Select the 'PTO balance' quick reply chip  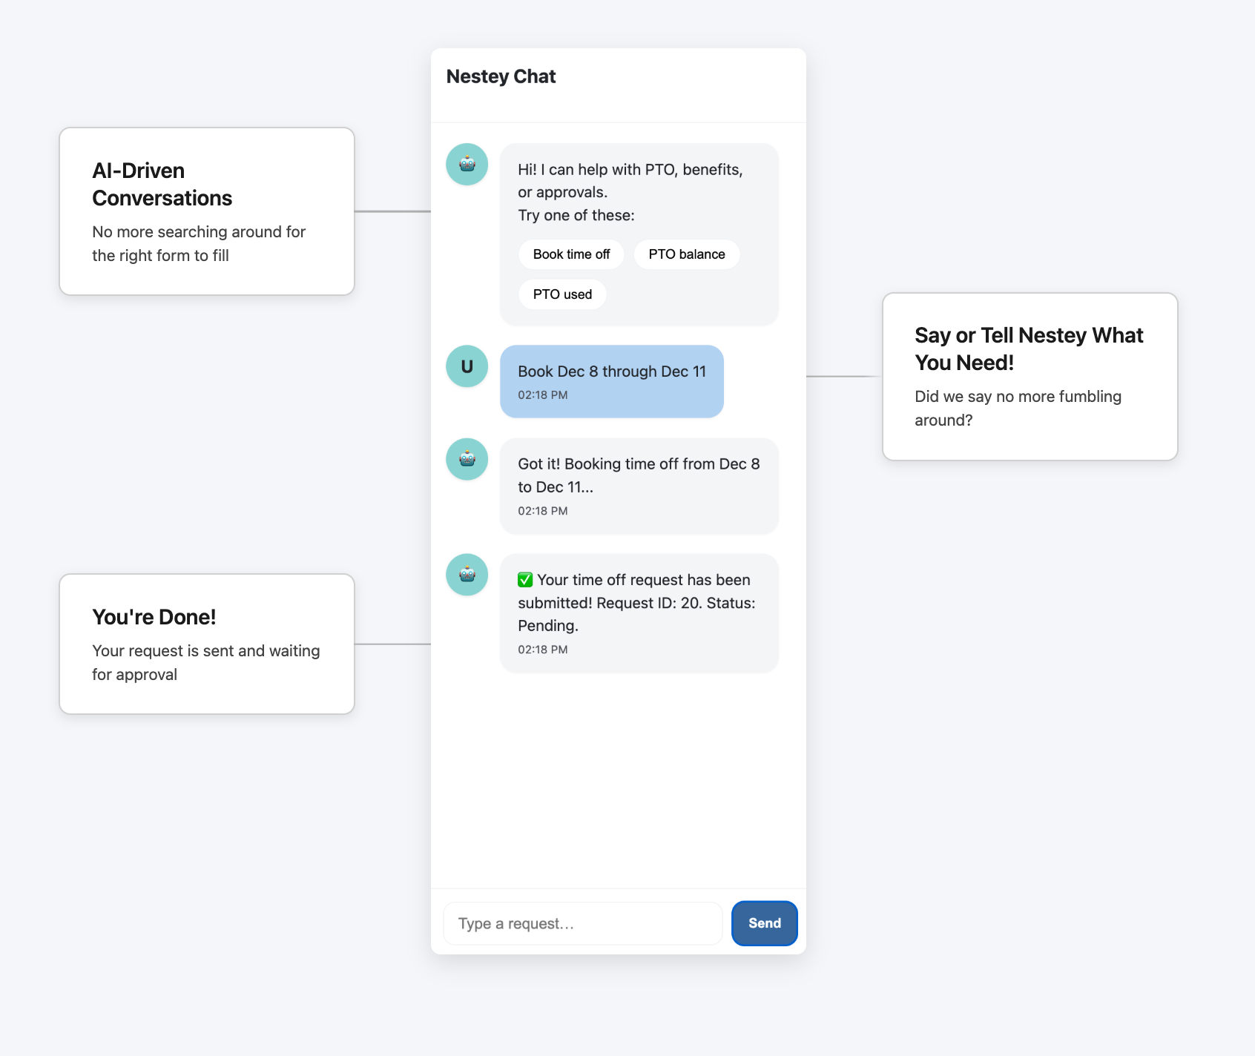[x=686, y=254]
